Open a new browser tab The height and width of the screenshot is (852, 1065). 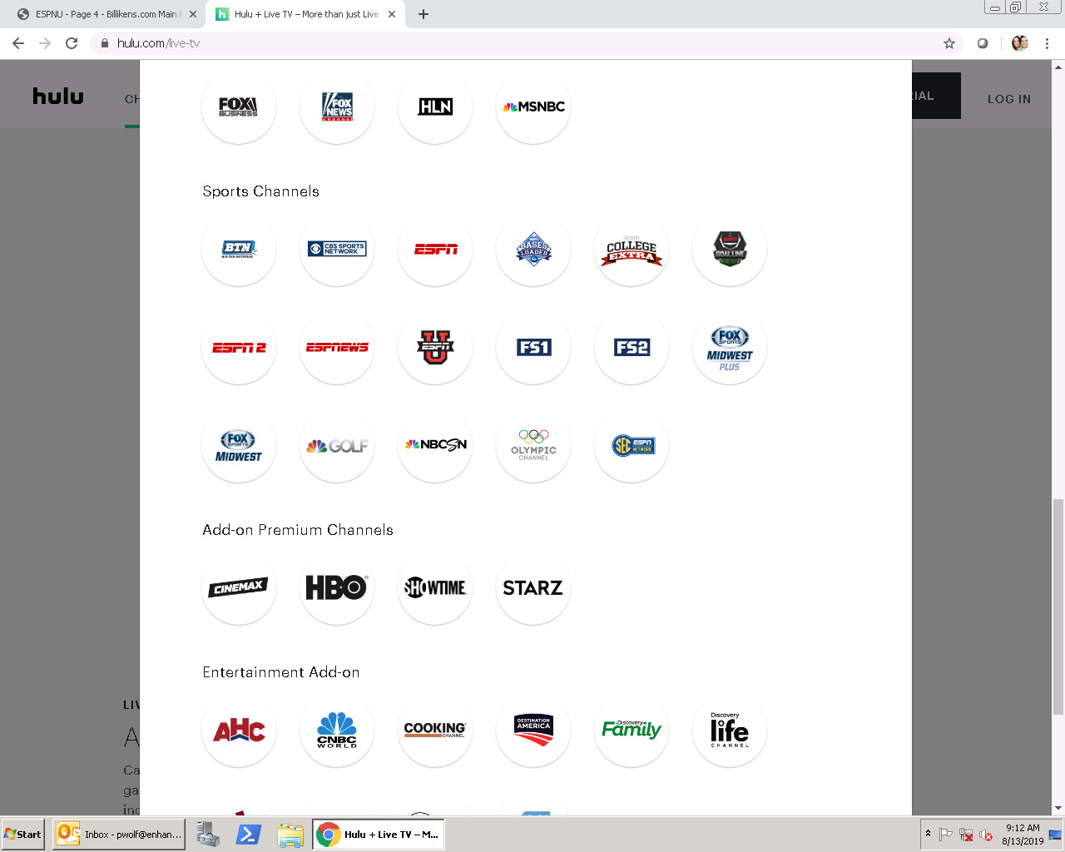[x=424, y=14]
